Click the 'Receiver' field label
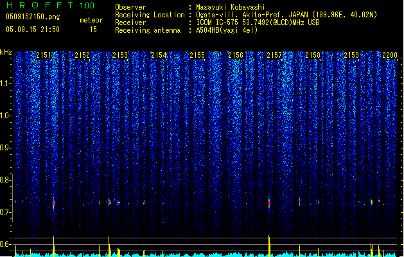This screenshot has width=404, height=257. click(130, 22)
